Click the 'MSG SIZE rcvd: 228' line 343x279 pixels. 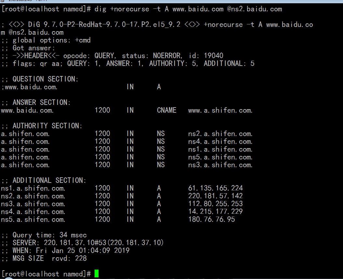coord(44,259)
